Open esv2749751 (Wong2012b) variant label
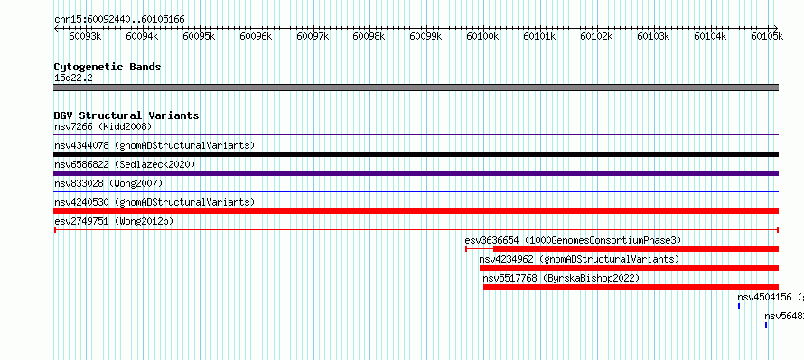 114,221
